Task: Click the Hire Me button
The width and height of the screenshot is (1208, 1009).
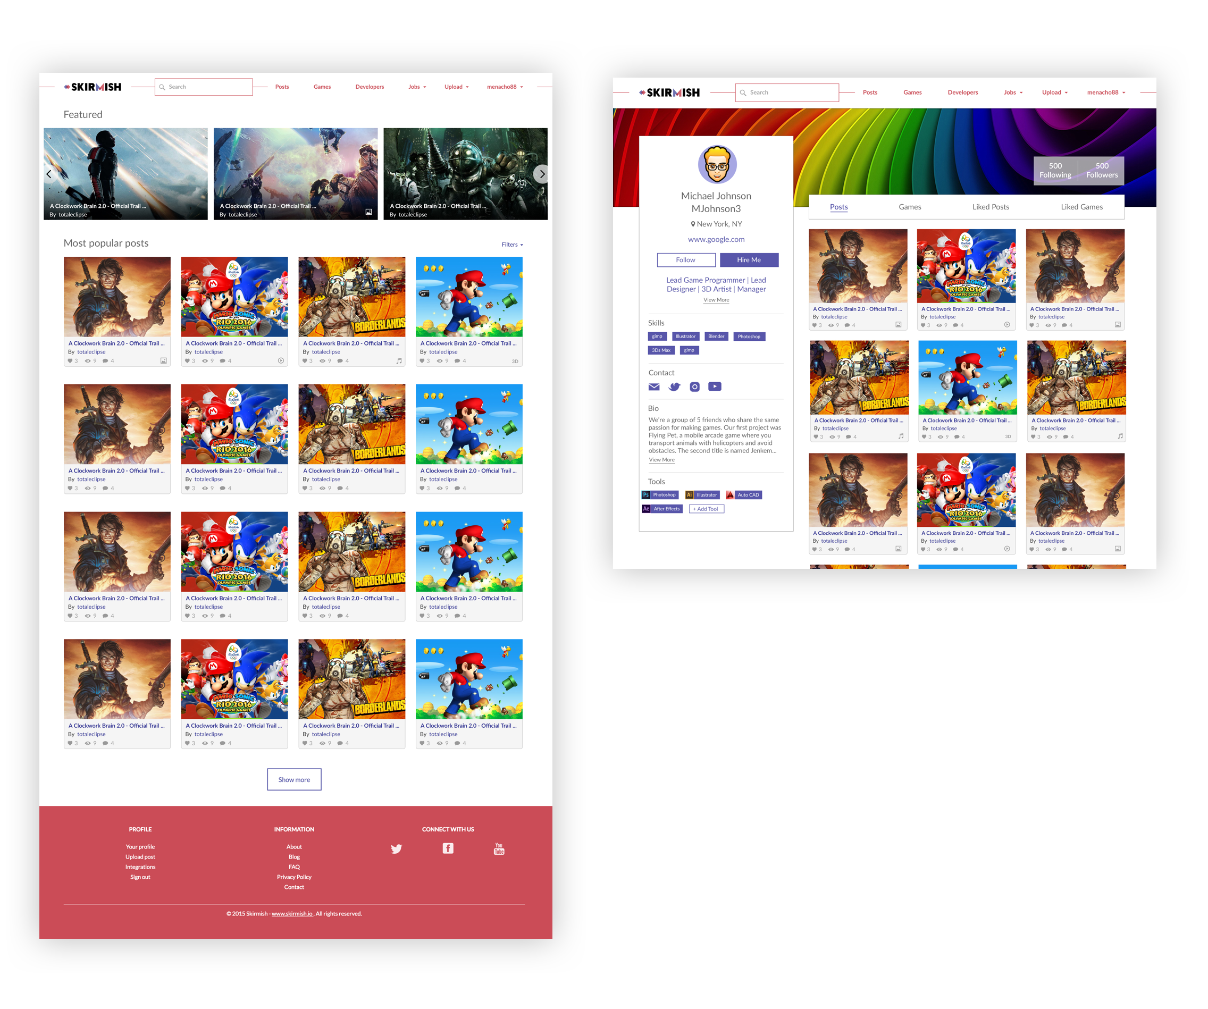Action: [749, 260]
